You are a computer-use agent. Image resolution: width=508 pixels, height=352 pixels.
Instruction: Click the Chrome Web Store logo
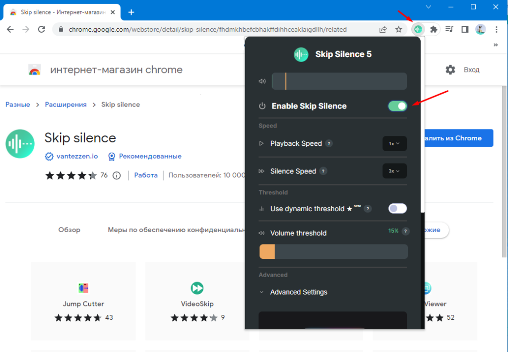[34, 70]
